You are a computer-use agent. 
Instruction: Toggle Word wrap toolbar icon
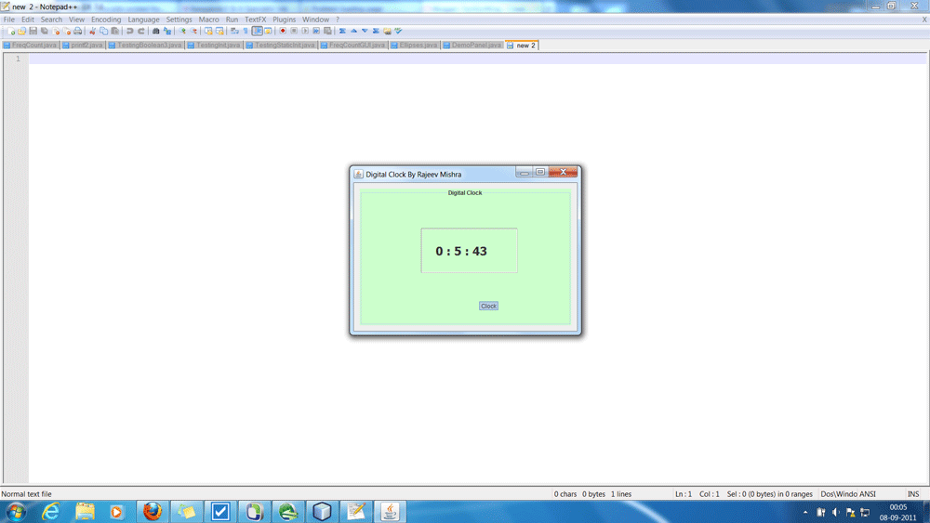point(234,31)
